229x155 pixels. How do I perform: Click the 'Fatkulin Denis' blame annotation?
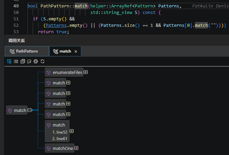click(211, 6)
